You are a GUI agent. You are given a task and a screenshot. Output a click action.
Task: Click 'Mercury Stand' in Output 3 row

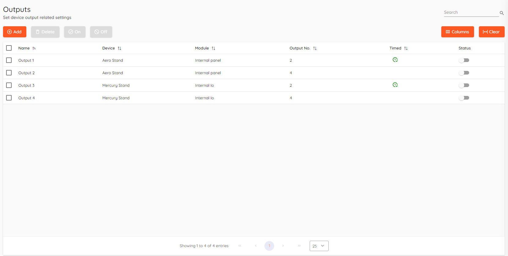point(116,86)
